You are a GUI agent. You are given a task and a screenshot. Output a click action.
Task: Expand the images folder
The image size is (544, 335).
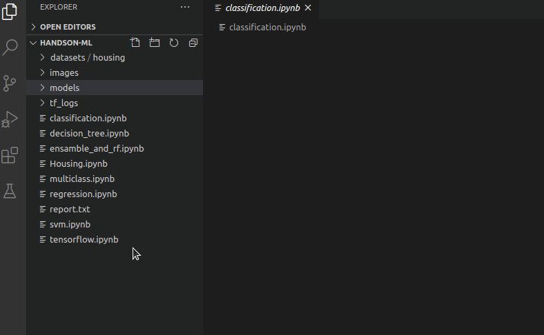point(115,73)
